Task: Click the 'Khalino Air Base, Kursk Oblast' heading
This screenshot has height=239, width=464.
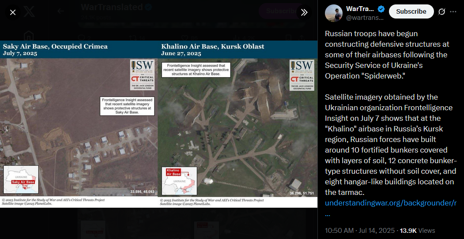Action: click(x=213, y=46)
